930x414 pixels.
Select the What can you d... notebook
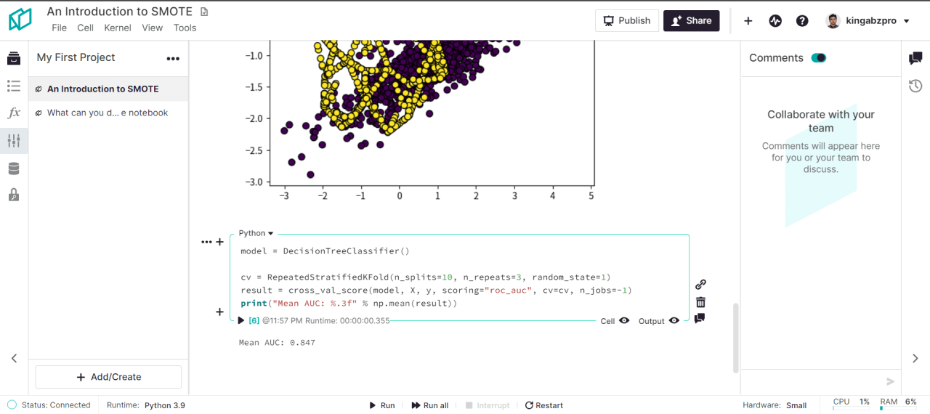pyautogui.click(x=108, y=113)
